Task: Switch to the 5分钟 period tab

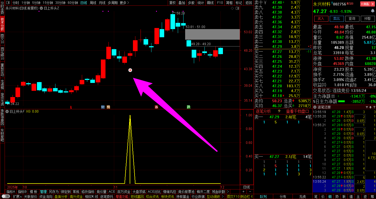Action: (x=36, y=3)
